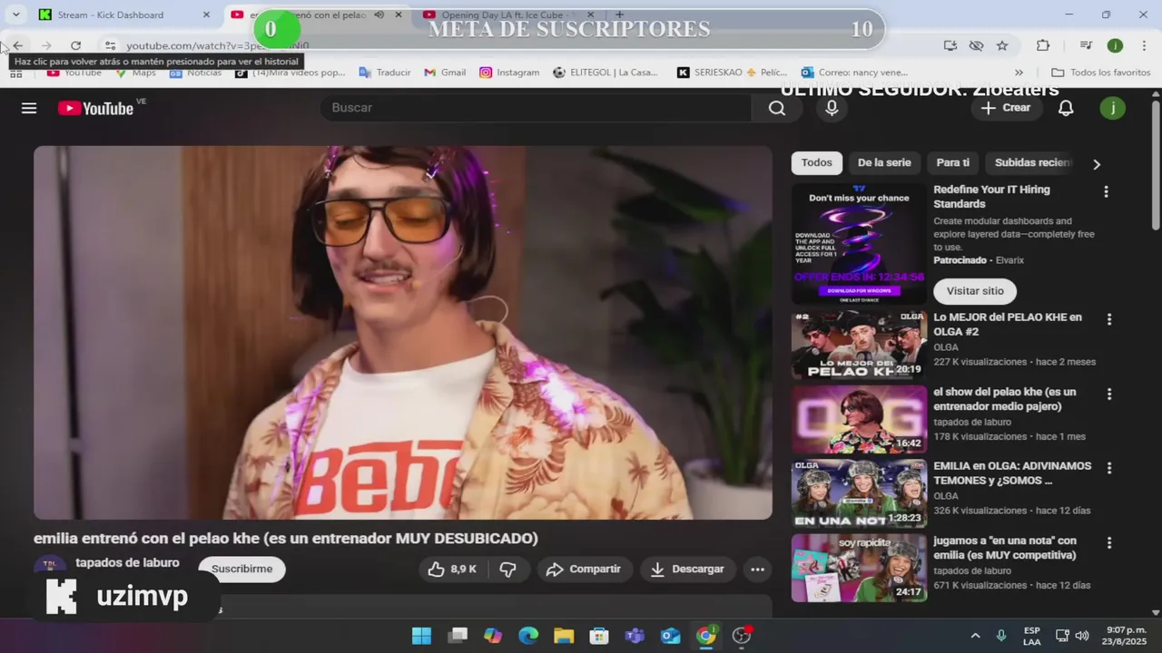Reload the current page
This screenshot has height=653, width=1162.
tap(75, 45)
